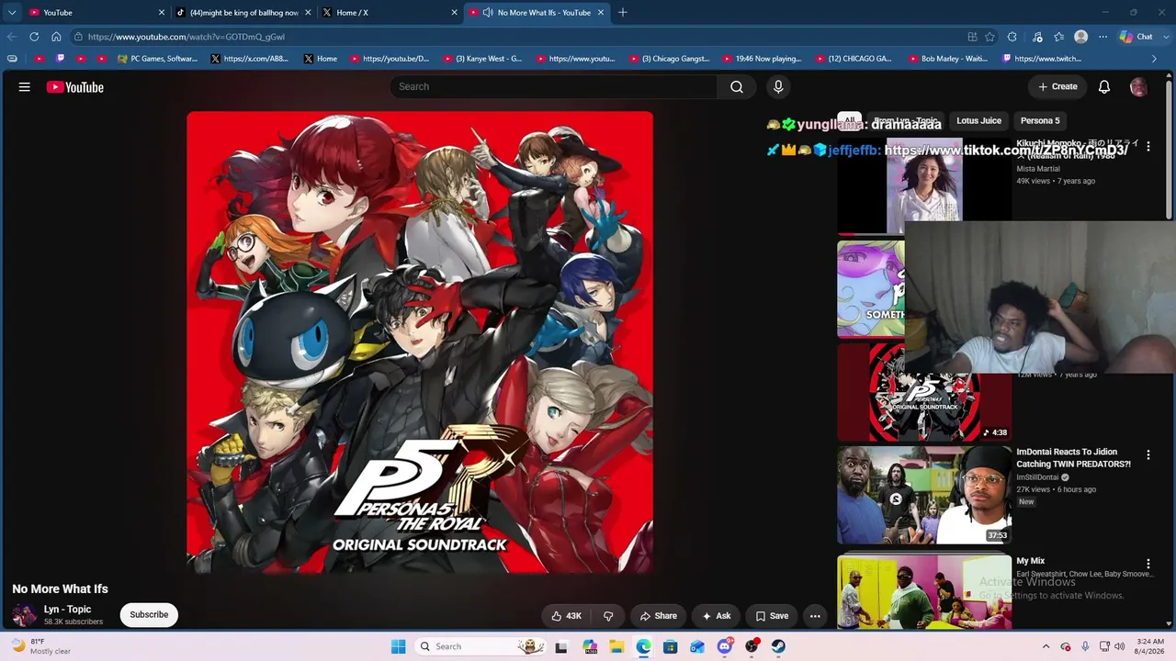Open the 19:46 Now playing bookmark
The height and width of the screenshot is (661, 1176).
click(763, 59)
